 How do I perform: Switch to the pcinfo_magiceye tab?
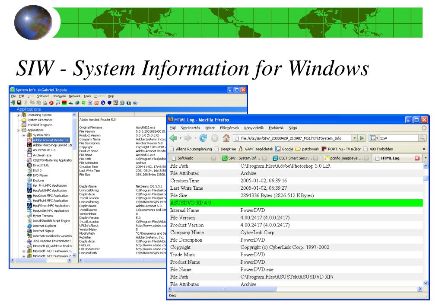pos(346,158)
